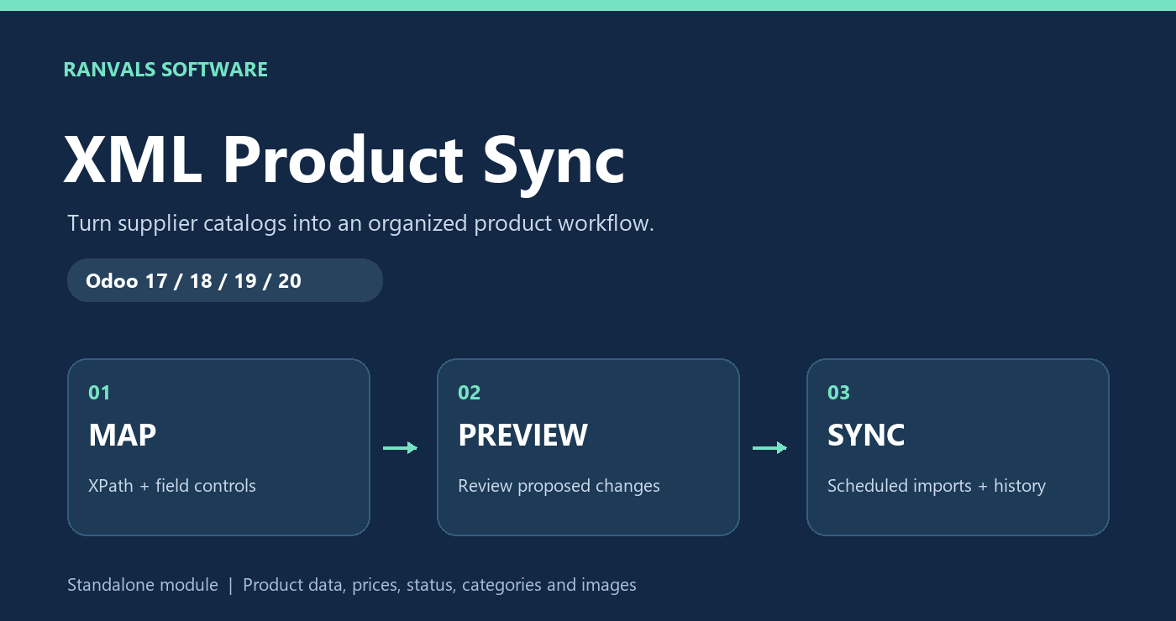The height and width of the screenshot is (621, 1176).
Task: Click the arrow between MAP and PREVIEW
Action: [x=400, y=448]
